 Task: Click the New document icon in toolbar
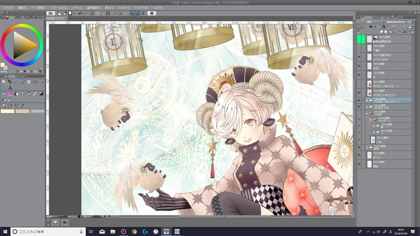point(59,14)
